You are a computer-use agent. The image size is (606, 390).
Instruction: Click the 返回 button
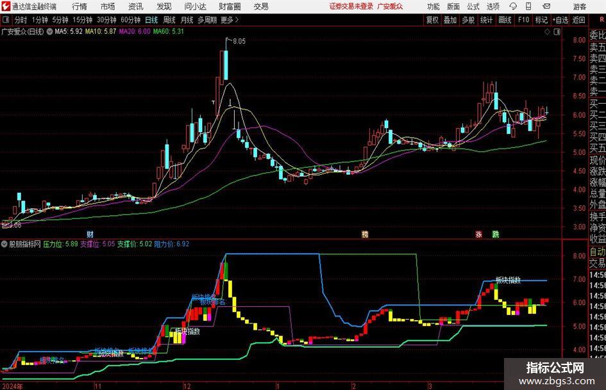(578, 20)
